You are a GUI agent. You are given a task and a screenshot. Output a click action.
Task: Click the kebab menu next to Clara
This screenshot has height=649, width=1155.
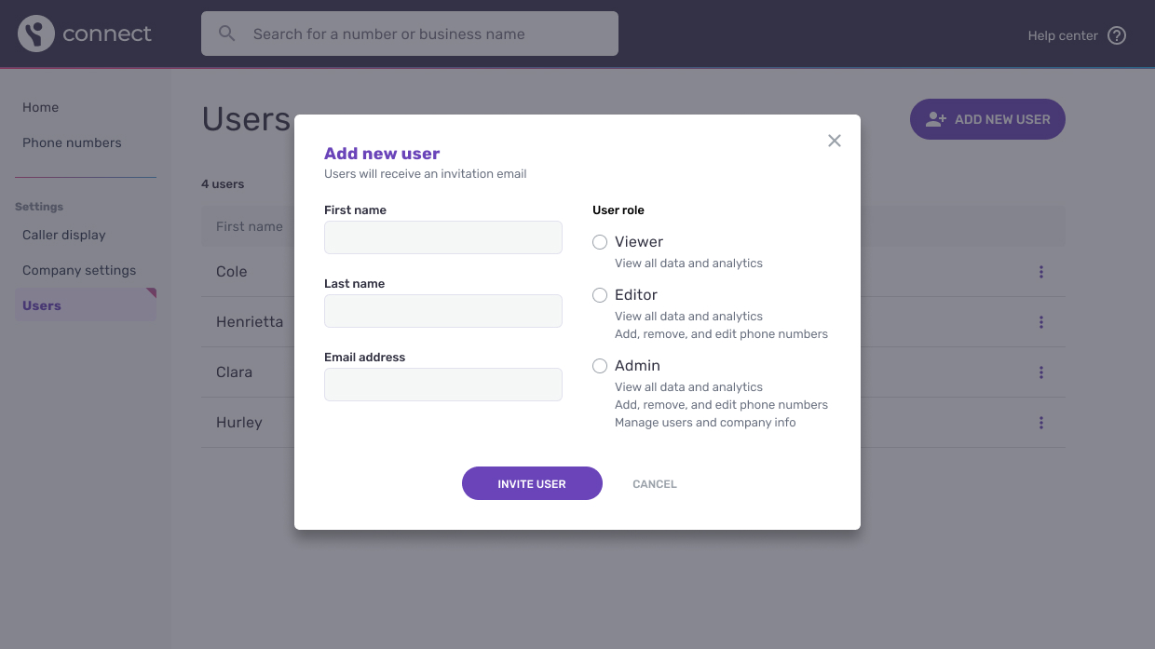point(1040,372)
